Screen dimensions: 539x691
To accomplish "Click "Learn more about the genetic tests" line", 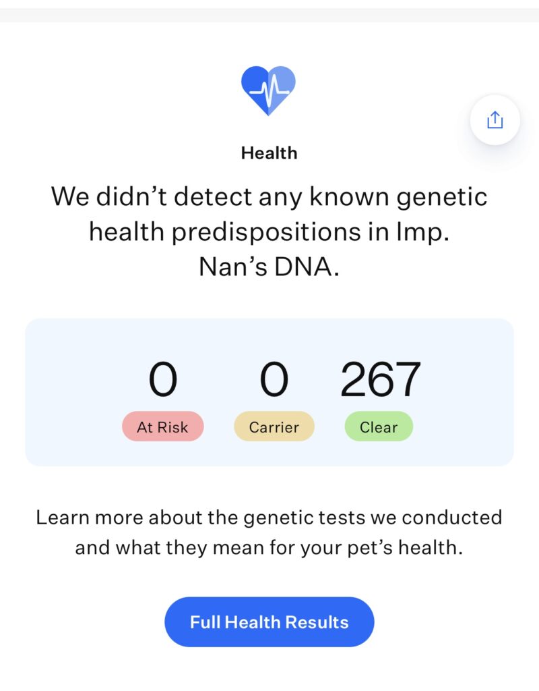I will click(269, 518).
